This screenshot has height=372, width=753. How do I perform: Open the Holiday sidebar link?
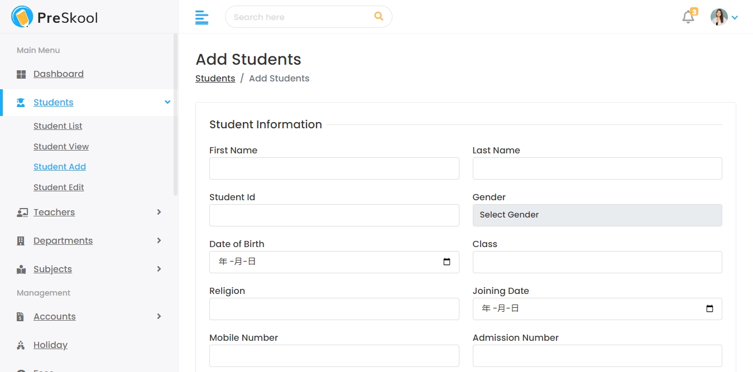(x=50, y=345)
